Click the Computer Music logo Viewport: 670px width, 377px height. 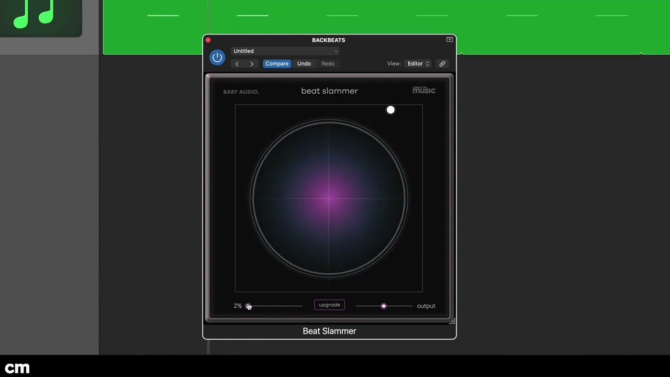tap(424, 90)
